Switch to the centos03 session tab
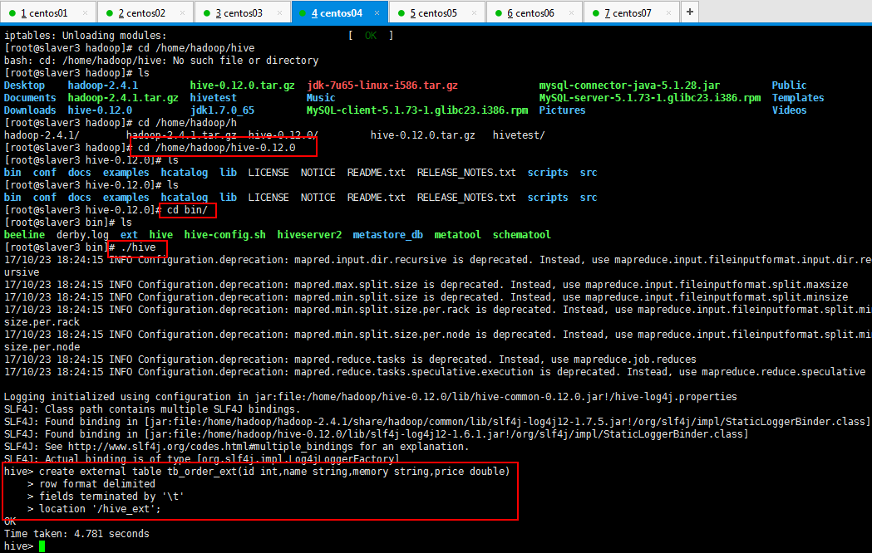Viewport: 872px width, 553px height. click(243, 12)
